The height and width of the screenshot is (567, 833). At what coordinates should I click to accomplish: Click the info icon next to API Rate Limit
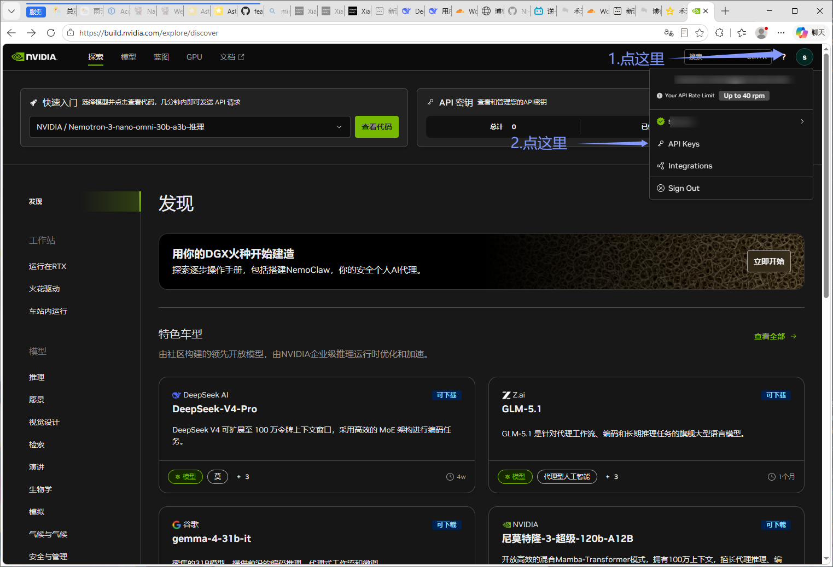(x=659, y=96)
